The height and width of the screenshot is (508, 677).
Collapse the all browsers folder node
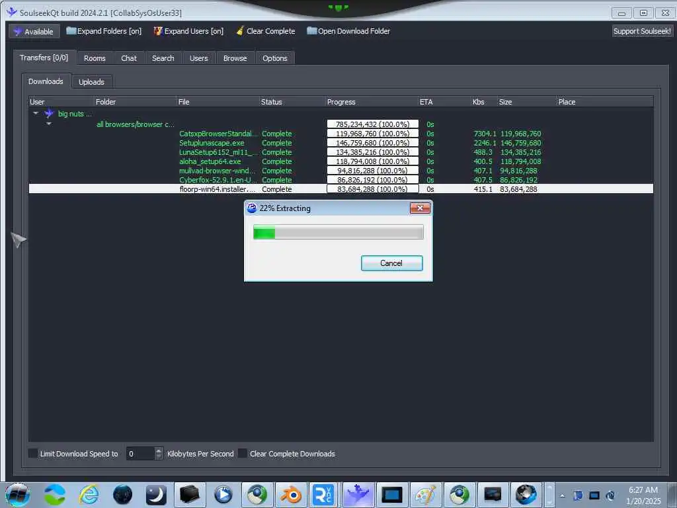49,124
